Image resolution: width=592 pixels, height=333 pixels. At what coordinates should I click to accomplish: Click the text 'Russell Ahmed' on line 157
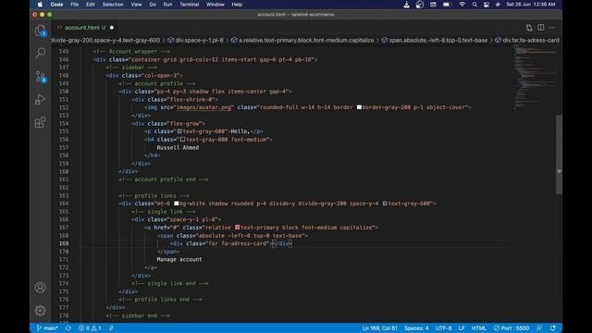coord(178,148)
